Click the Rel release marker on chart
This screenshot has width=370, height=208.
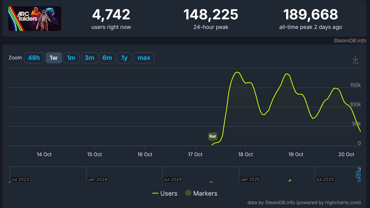click(x=212, y=136)
